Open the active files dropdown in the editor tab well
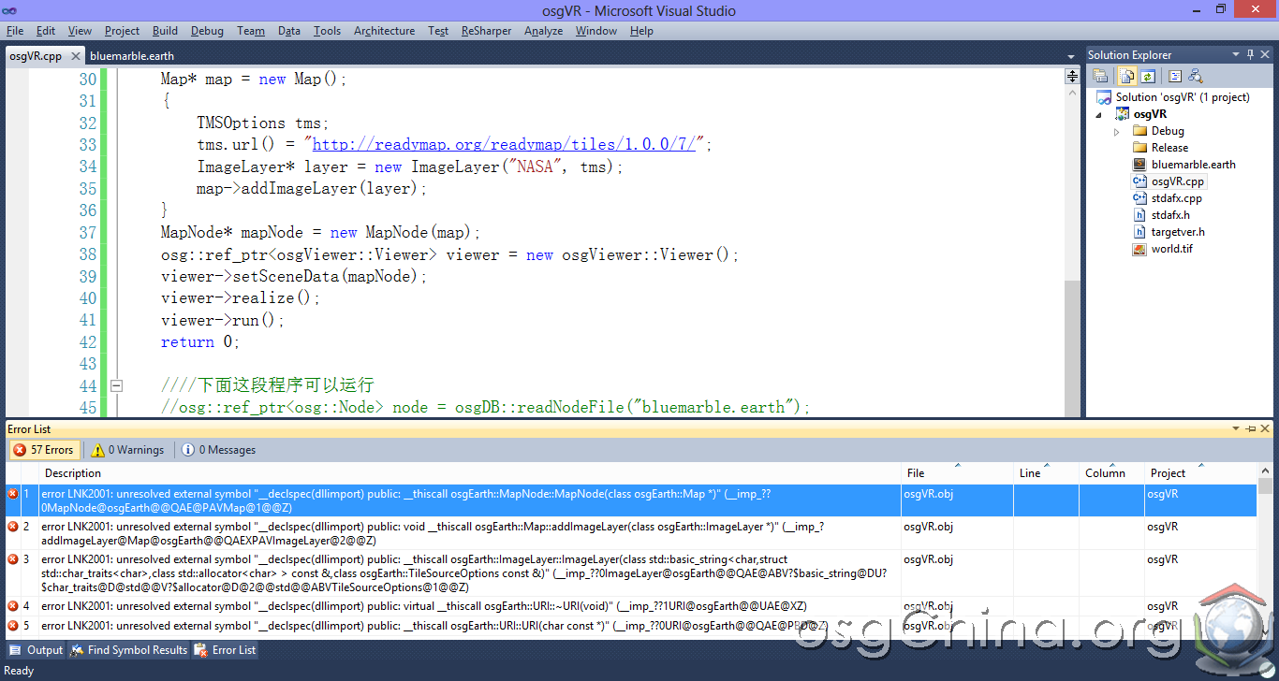Viewport: 1279px width, 681px height. coord(1071,56)
